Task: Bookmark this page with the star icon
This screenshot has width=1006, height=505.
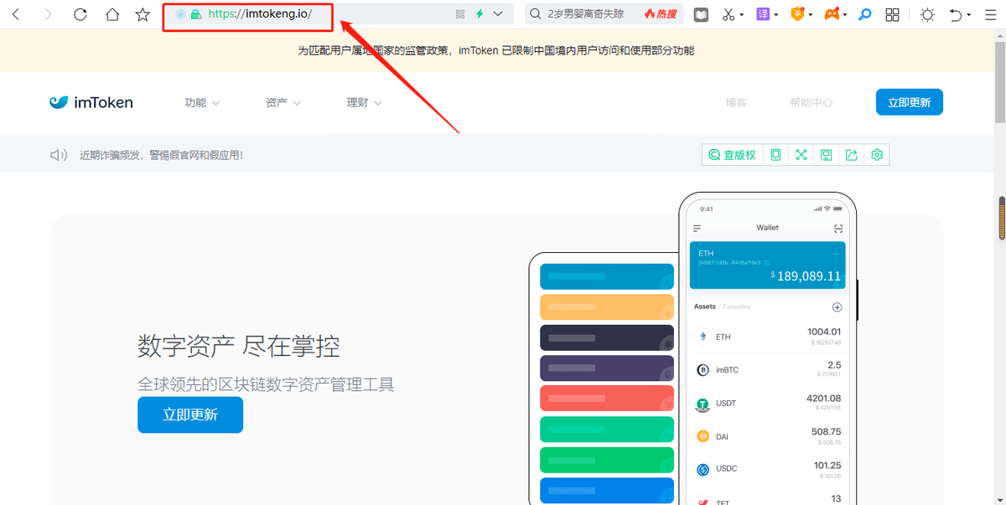Action: click(x=143, y=14)
